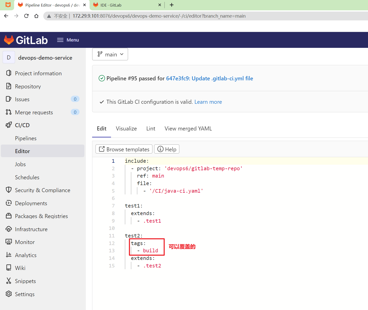Open Repository section
The height and width of the screenshot is (310, 368).
click(28, 86)
